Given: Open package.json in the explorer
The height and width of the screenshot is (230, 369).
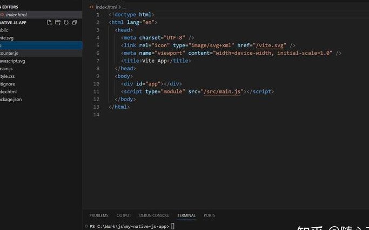Looking at the screenshot, I should [x=41, y=100].
